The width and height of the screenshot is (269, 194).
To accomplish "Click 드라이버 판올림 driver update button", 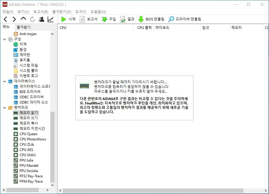I will (185, 19).
